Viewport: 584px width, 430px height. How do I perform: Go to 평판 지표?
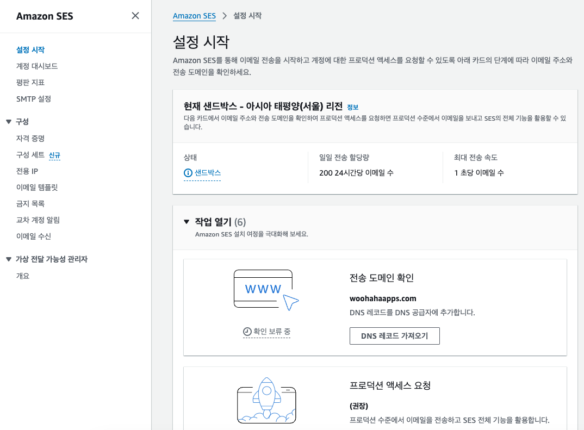pyautogui.click(x=30, y=83)
